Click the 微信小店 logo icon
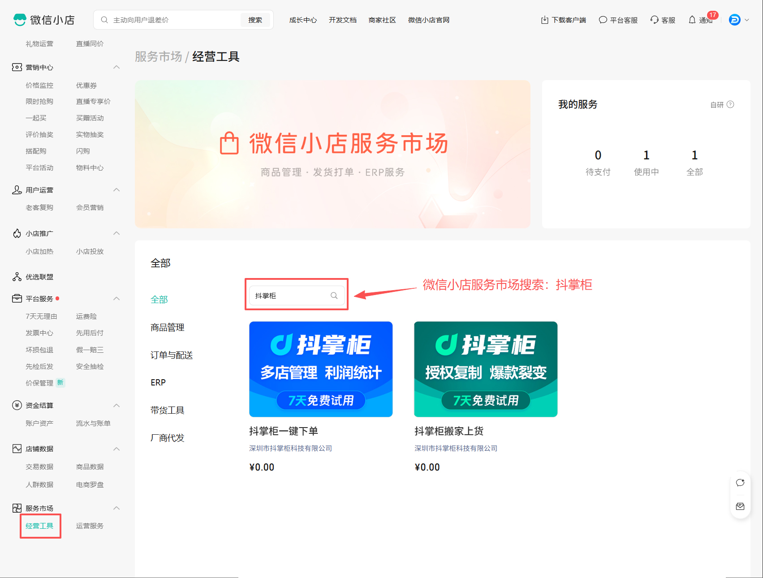763x578 pixels. click(20, 20)
